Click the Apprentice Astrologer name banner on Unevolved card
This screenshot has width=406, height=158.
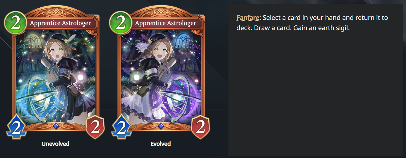pyautogui.click(x=60, y=23)
